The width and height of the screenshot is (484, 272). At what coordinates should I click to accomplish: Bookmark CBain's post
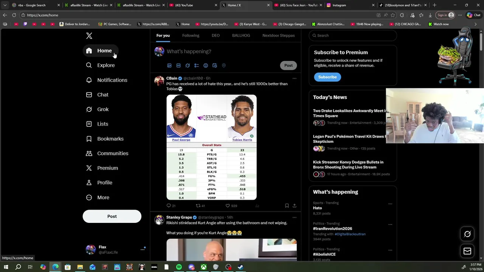(287, 206)
